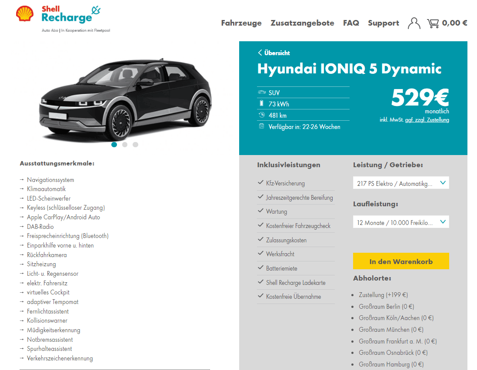Viewport: 477px width, 370px height.
Task: Open the Zusatzangebote menu
Action: pyautogui.click(x=302, y=23)
